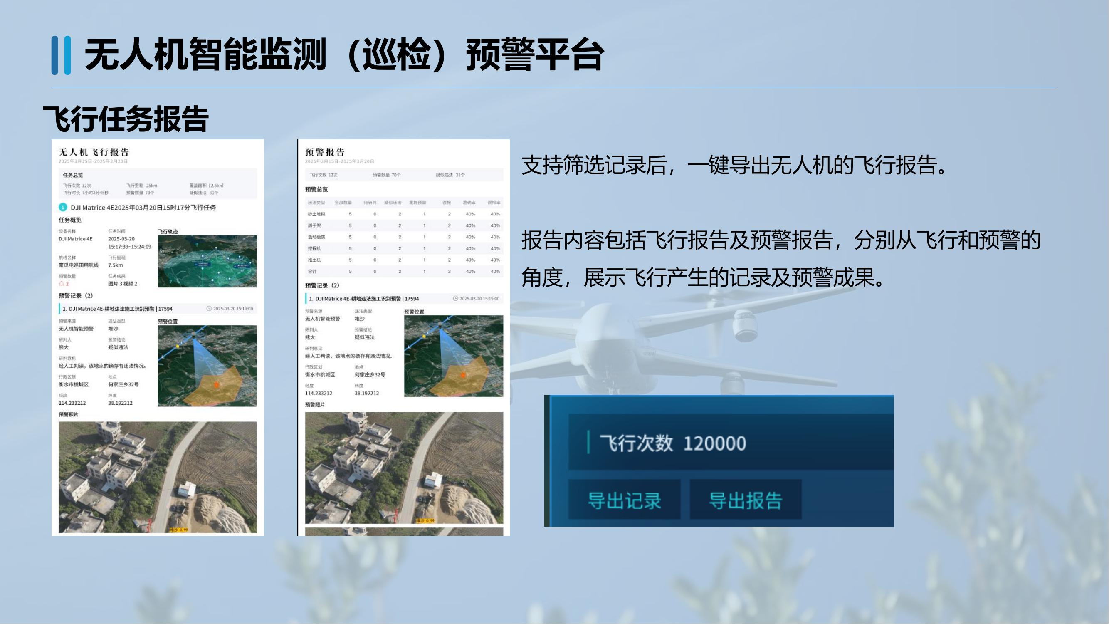Click alert record header 17594 in 预警报告
Screen dimensions: 1109x624
click(x=364, y=298)
